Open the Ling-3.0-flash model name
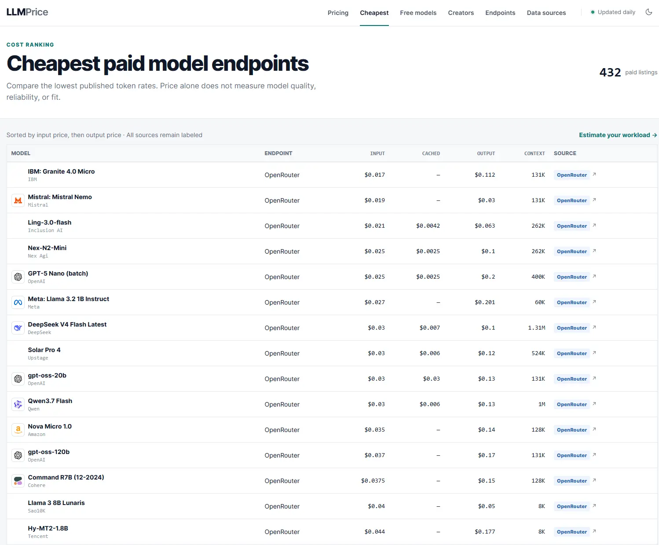659x545 pixels. point(50,222)
